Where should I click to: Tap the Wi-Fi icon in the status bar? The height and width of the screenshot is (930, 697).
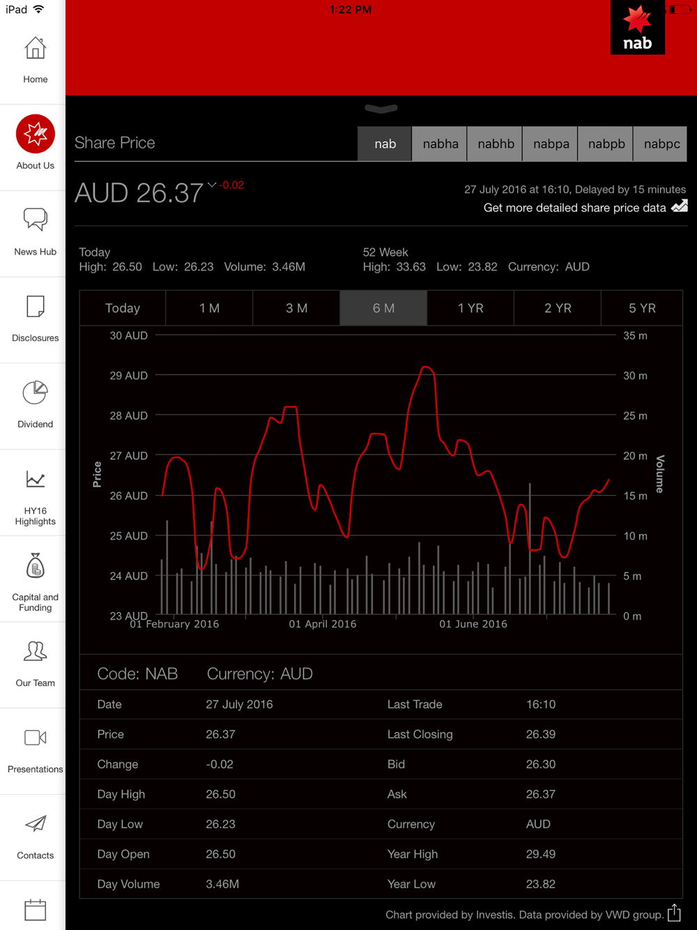click(39, 9)
